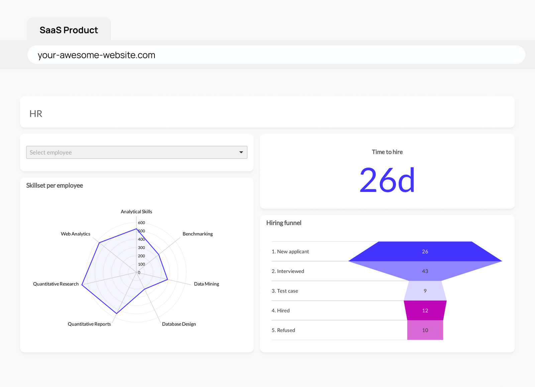
Task: Click the Quantitative Reports radar label
Action: tap(89, 324)
